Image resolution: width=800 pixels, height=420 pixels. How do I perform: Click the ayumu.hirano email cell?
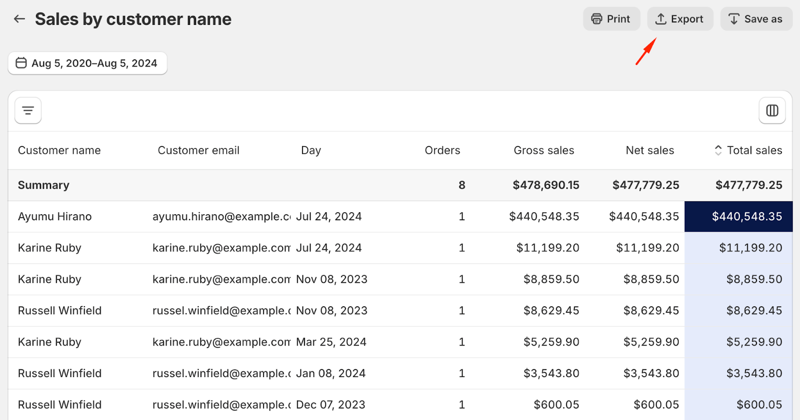[x=221, y=217]
